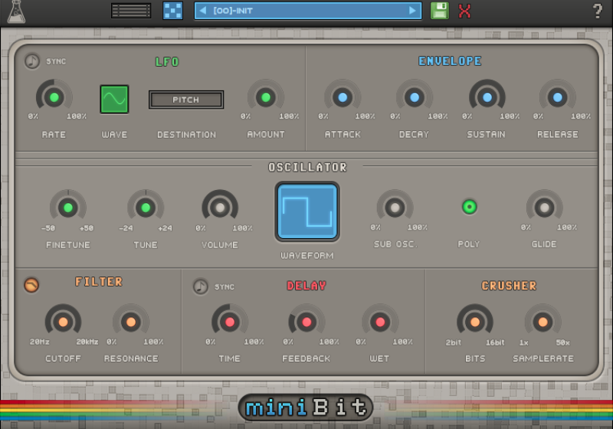Click the flask logo icon
613x429 pixels.
16,11
